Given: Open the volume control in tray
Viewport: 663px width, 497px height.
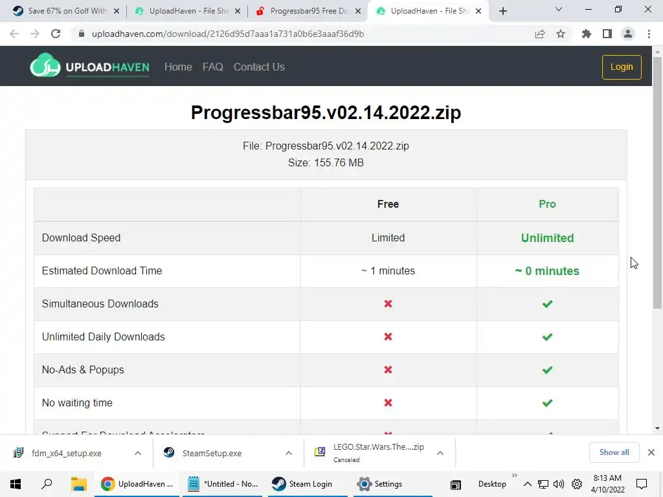Looking at the screenshot, I should click(x=559, y=484).
